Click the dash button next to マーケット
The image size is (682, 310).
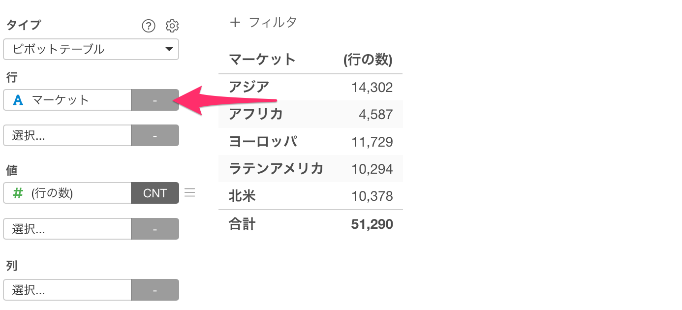pyautogui.click(x=155, y=100)
